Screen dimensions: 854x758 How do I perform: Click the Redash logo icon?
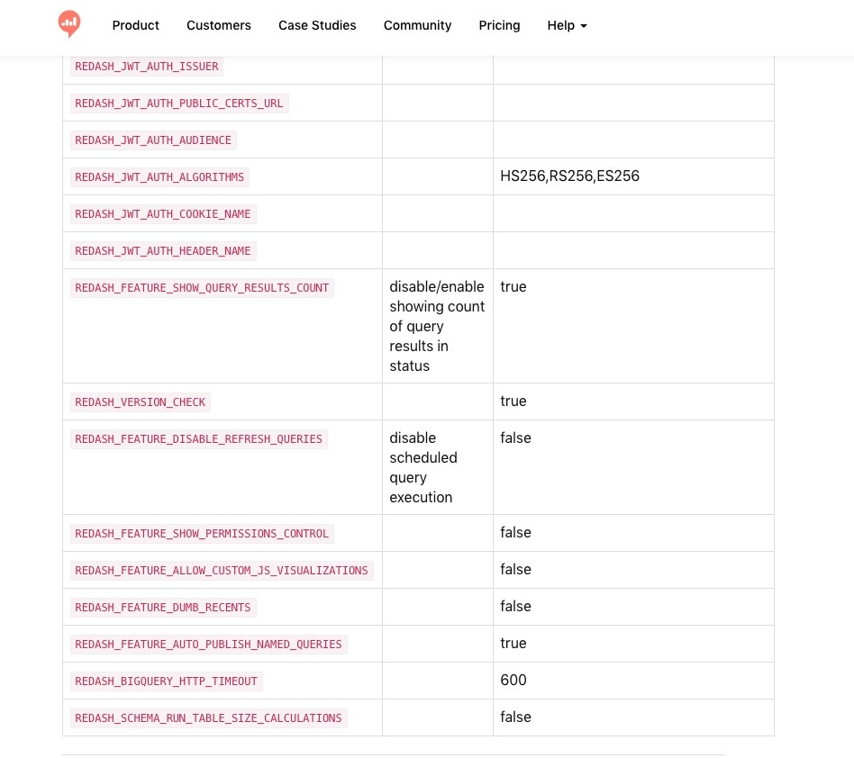tap(69, 23)
